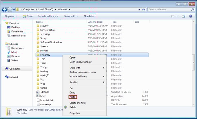Open the Send to submenu

pyautogui.click(x=73, y=82)
